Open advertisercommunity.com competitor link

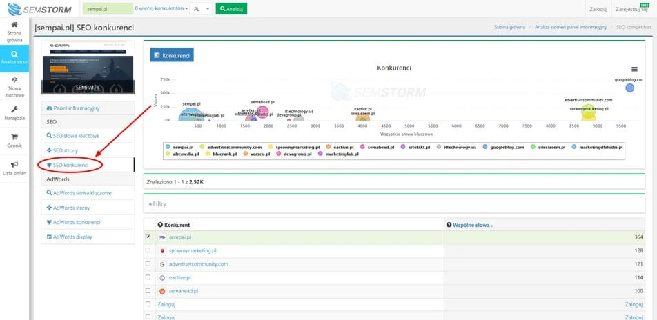199,264
